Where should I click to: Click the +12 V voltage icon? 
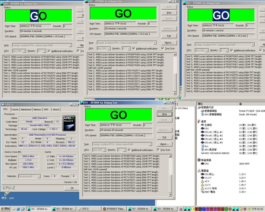[202, 185]
